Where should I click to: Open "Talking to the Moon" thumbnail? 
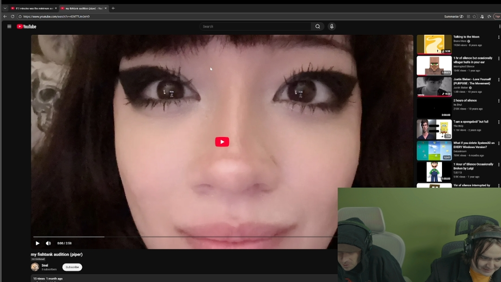pyautogui.click(x=434, y=44)
